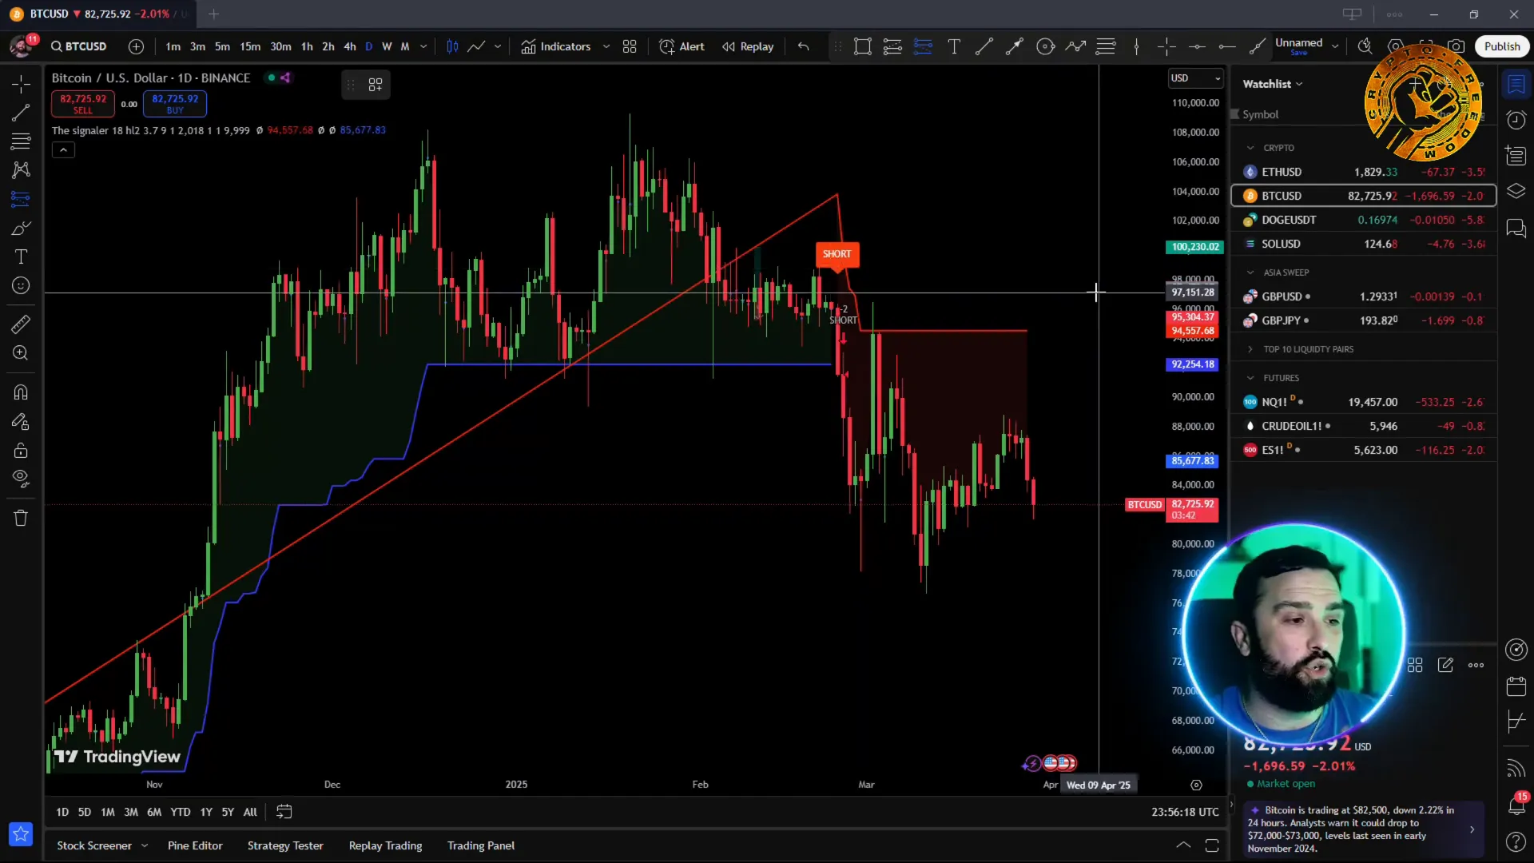The height and width of the screenshot is (863, 1534).
Task: Activate the zoom in tool
Action: (21, 352)
